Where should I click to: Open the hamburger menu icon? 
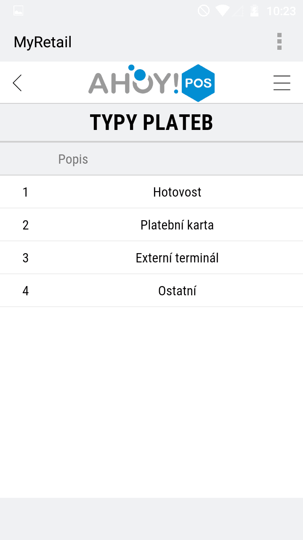282,83
